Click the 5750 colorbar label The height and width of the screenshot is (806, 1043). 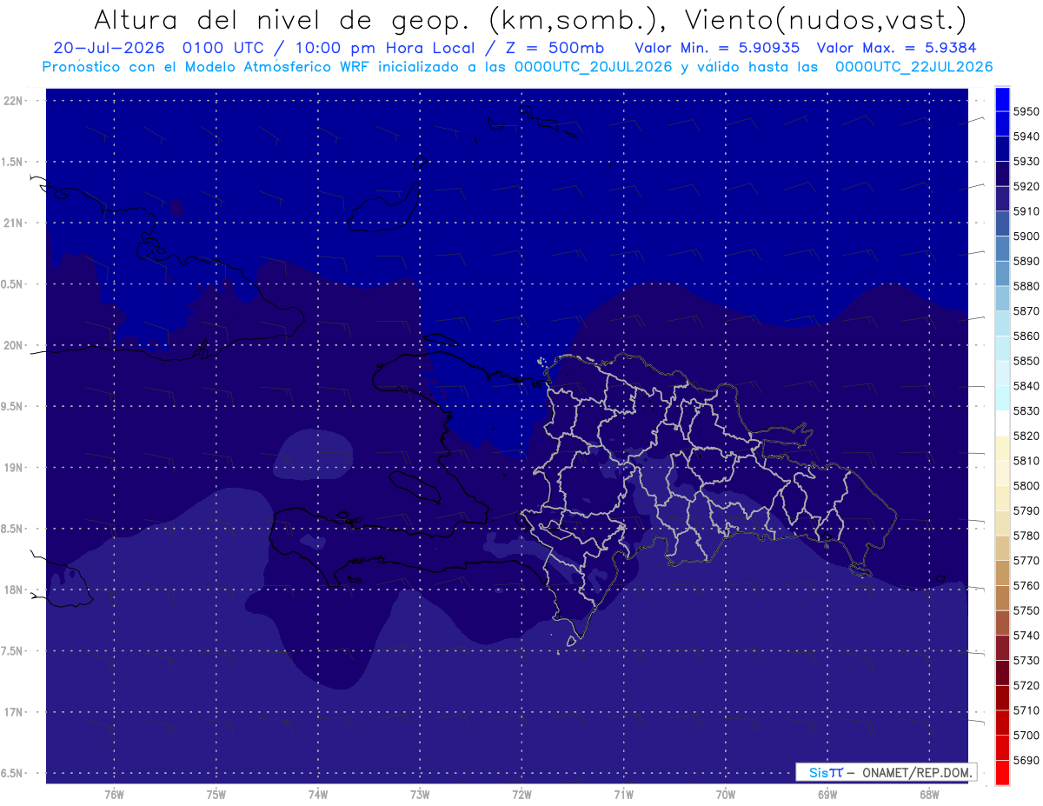(1026, 610)
